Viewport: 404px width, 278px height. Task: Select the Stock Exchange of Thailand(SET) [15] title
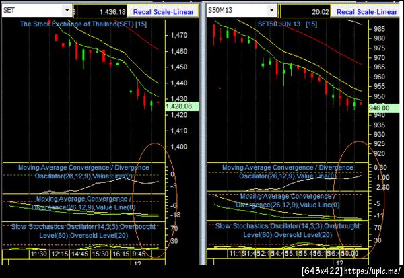click(x=83, y=24)
